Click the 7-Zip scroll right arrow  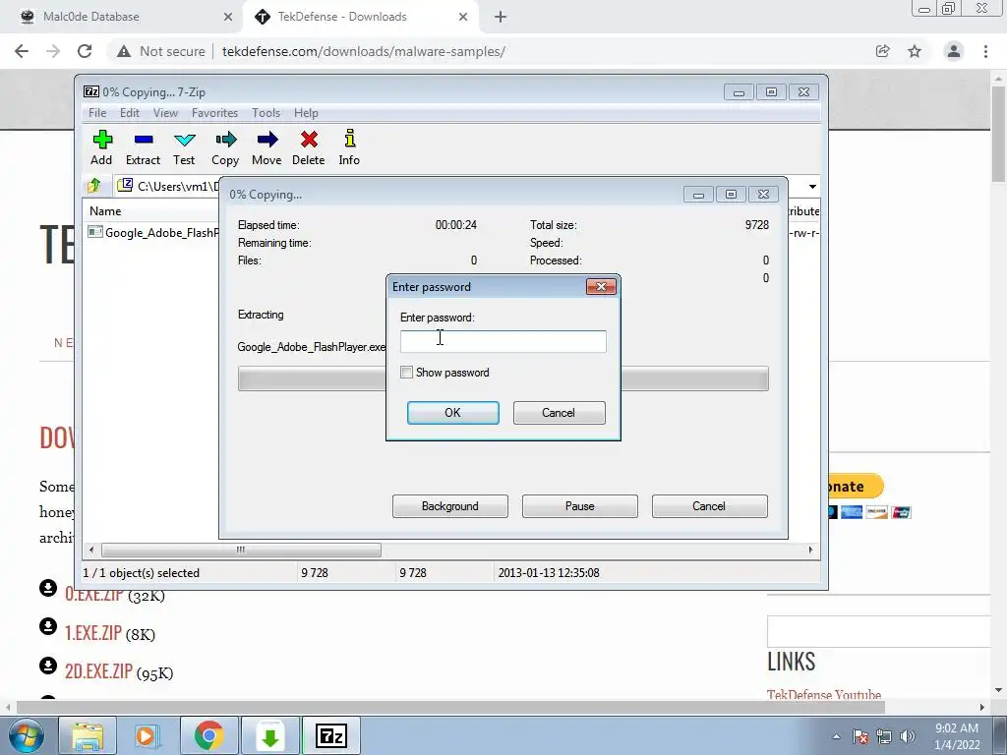click(x=810, y=551)
